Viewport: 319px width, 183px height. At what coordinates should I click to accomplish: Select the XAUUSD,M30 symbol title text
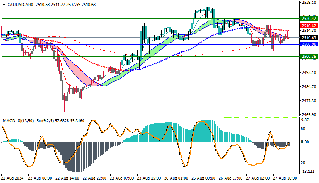[x=20, y=5]
